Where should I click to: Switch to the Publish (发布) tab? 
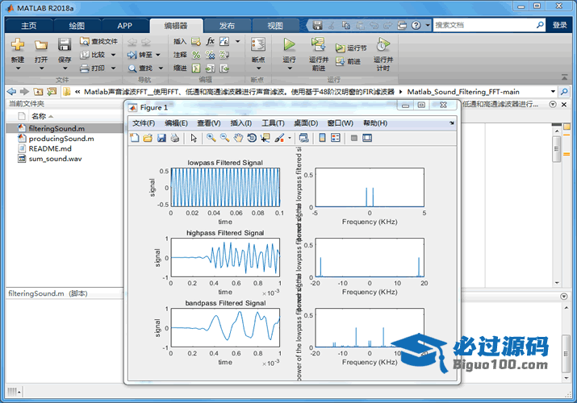tap(227, 26)
